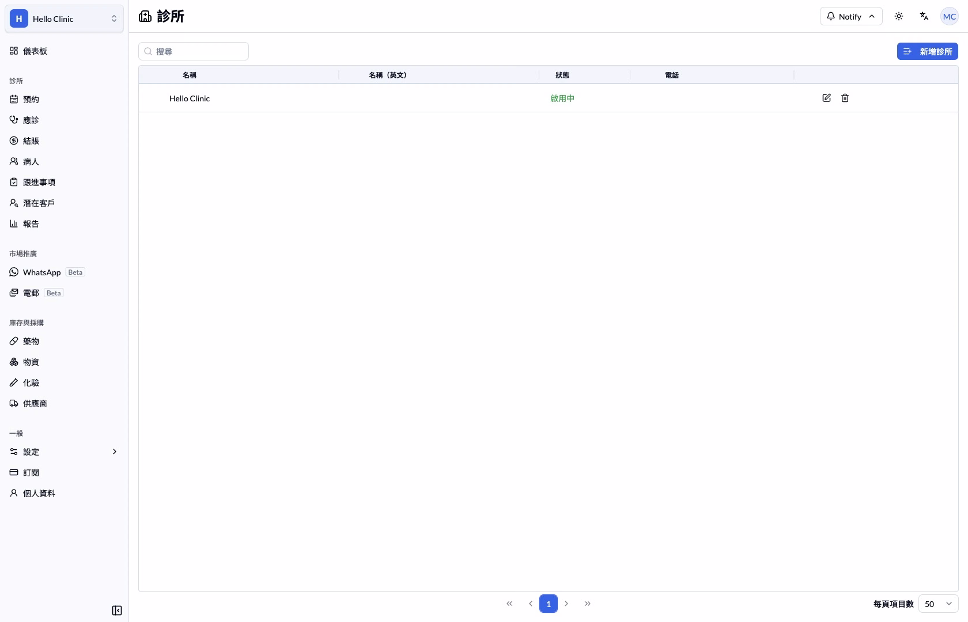Jump to the last page with double-right arrows
968x622 pixels.
pyautogui.click(x=588, y=604)
